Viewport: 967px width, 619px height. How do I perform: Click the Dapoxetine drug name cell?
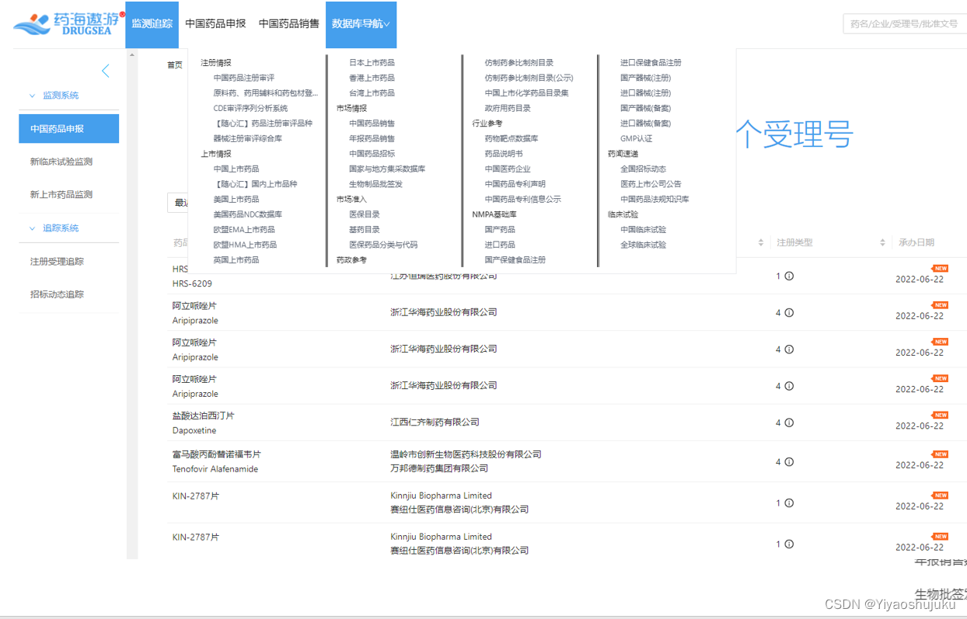(194, 430)
